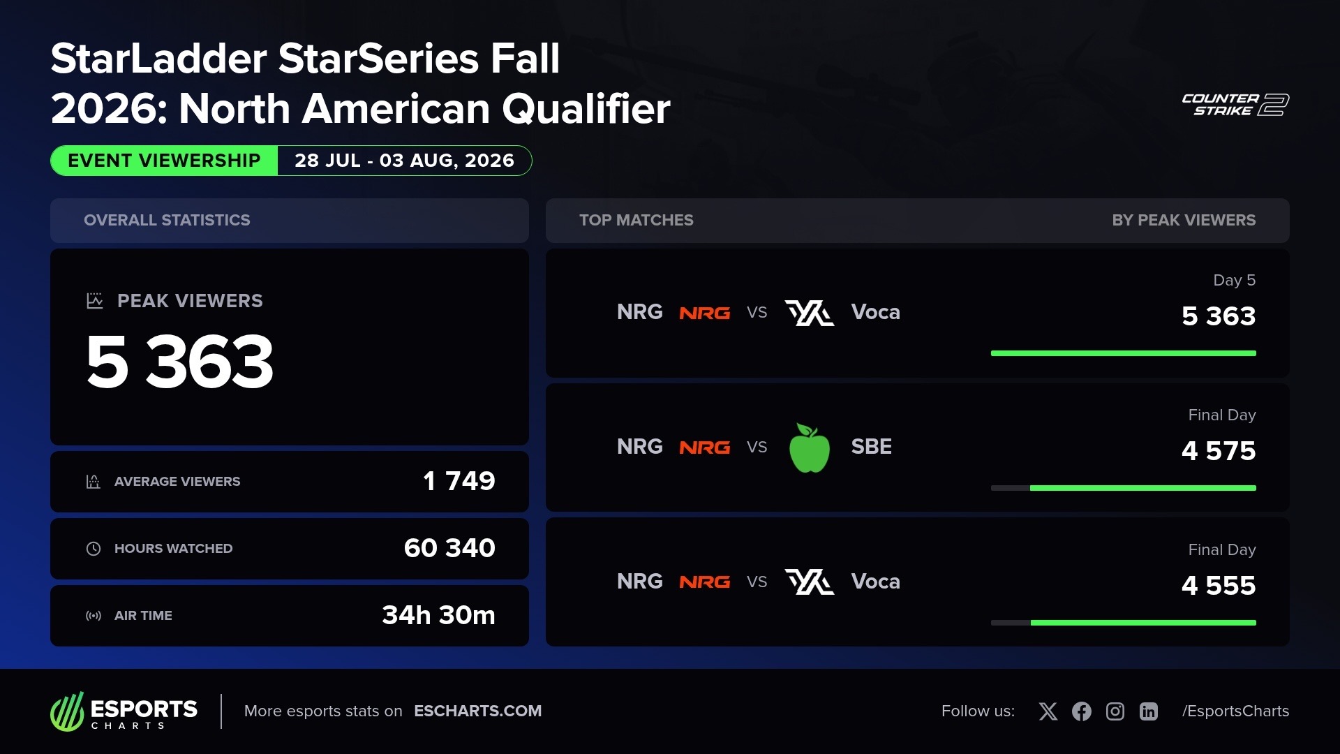Viewport: 1340px width, 754px height.
Task: Click the /EsportsCharts handle link
Action: point(1235,711)
